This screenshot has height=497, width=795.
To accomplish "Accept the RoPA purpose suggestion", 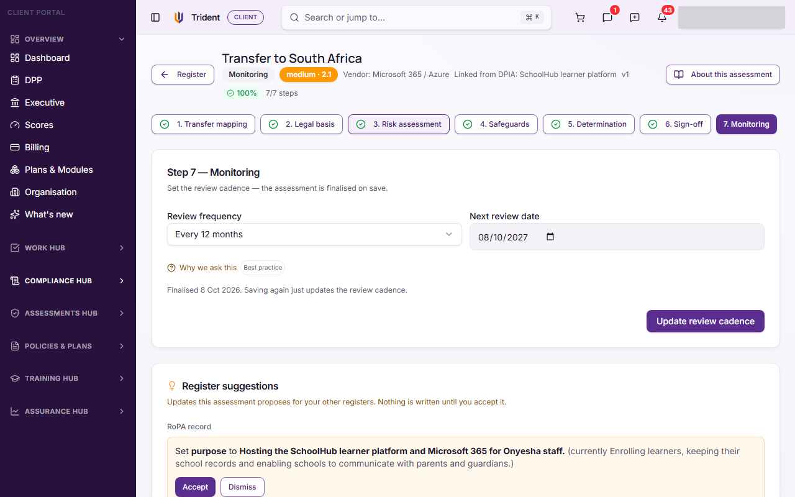I will (195, 487).
